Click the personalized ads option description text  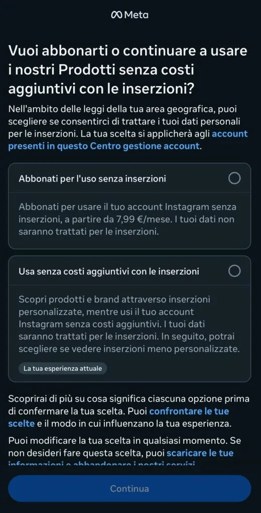click(x=129, y=324)
